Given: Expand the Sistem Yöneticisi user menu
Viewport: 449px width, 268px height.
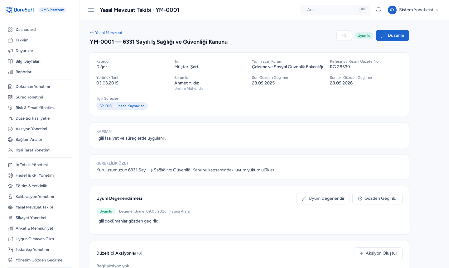Looking at the screenshot, I should (x=414, y=10).
